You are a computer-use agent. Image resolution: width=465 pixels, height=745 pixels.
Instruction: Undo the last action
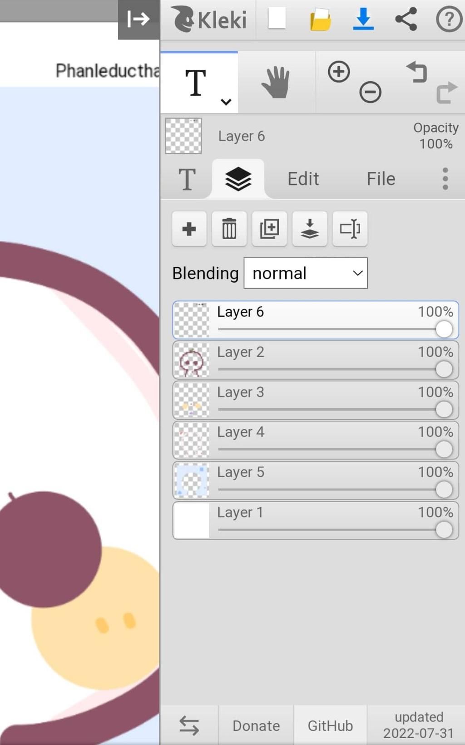pyautogui.click(x=417, y=72)
